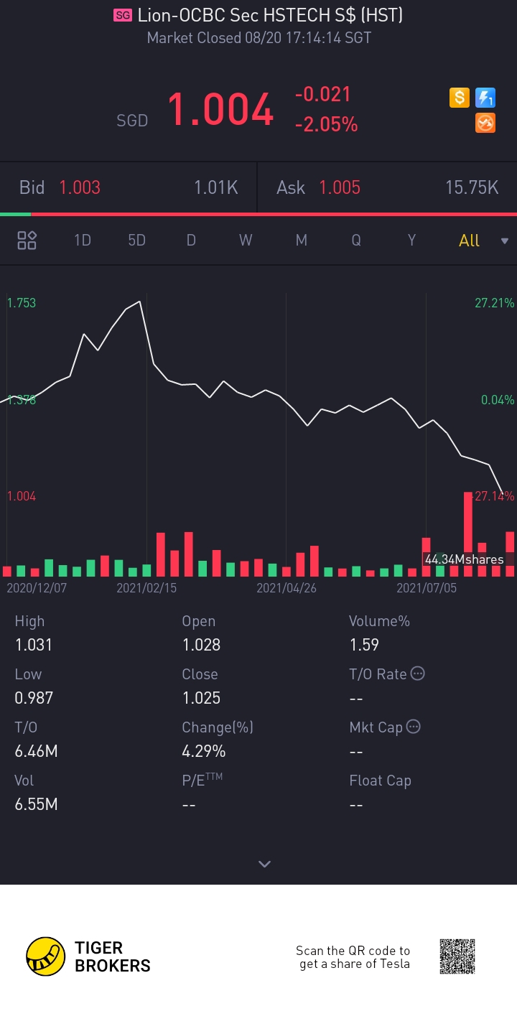Tap the Vol value 6.55M
Image resolution: width=517 pixels, height=1029 pixels.
[x=36, y=804]
